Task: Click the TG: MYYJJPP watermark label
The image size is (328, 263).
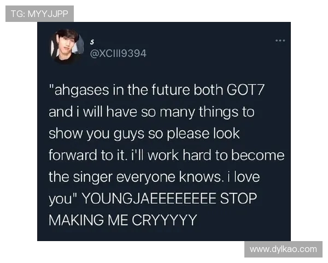Action: (39, 14)
